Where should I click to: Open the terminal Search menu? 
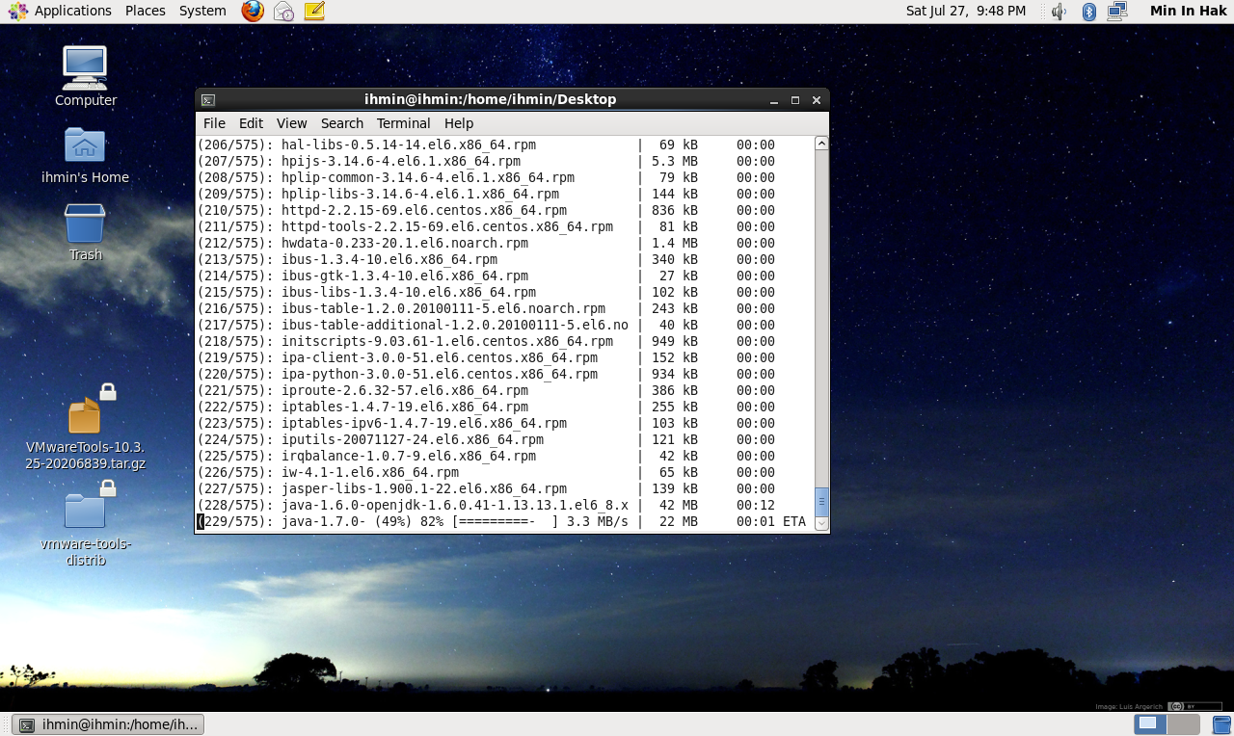[x=342, y=123]
